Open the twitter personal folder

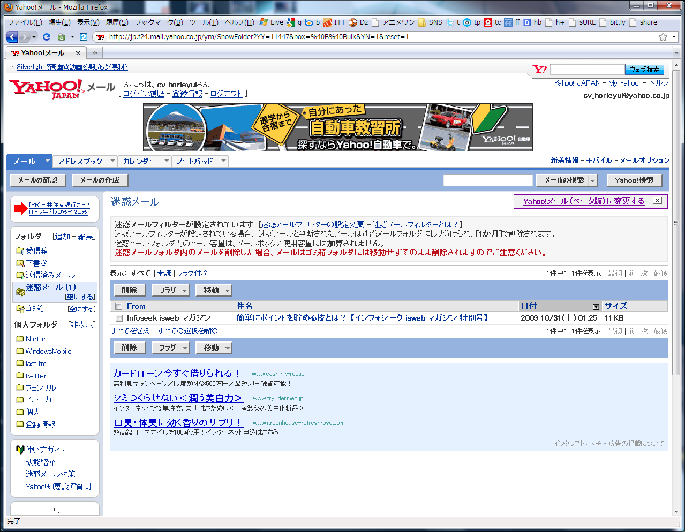(36, 376)
